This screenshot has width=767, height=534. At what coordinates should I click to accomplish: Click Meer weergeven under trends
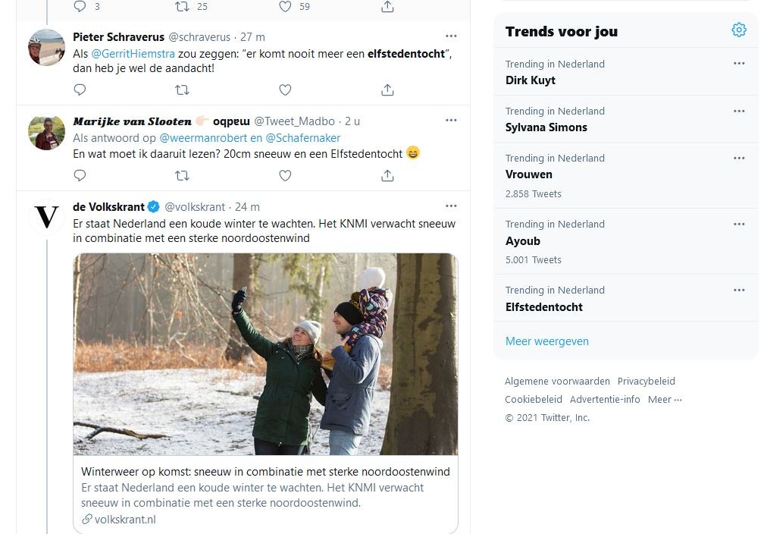pos(547,341)
